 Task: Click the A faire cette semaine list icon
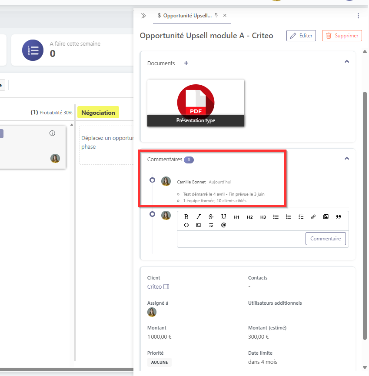33,50
